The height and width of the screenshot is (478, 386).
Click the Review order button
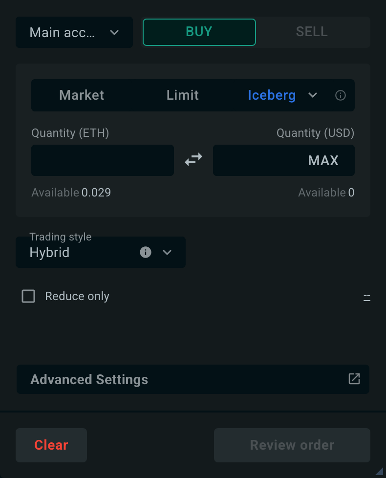292,445
